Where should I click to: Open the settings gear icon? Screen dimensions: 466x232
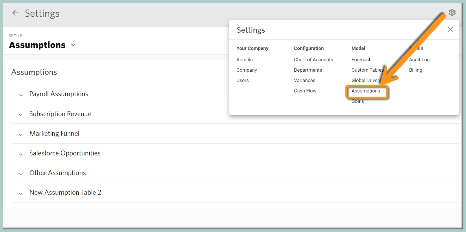tap(452, 12)
